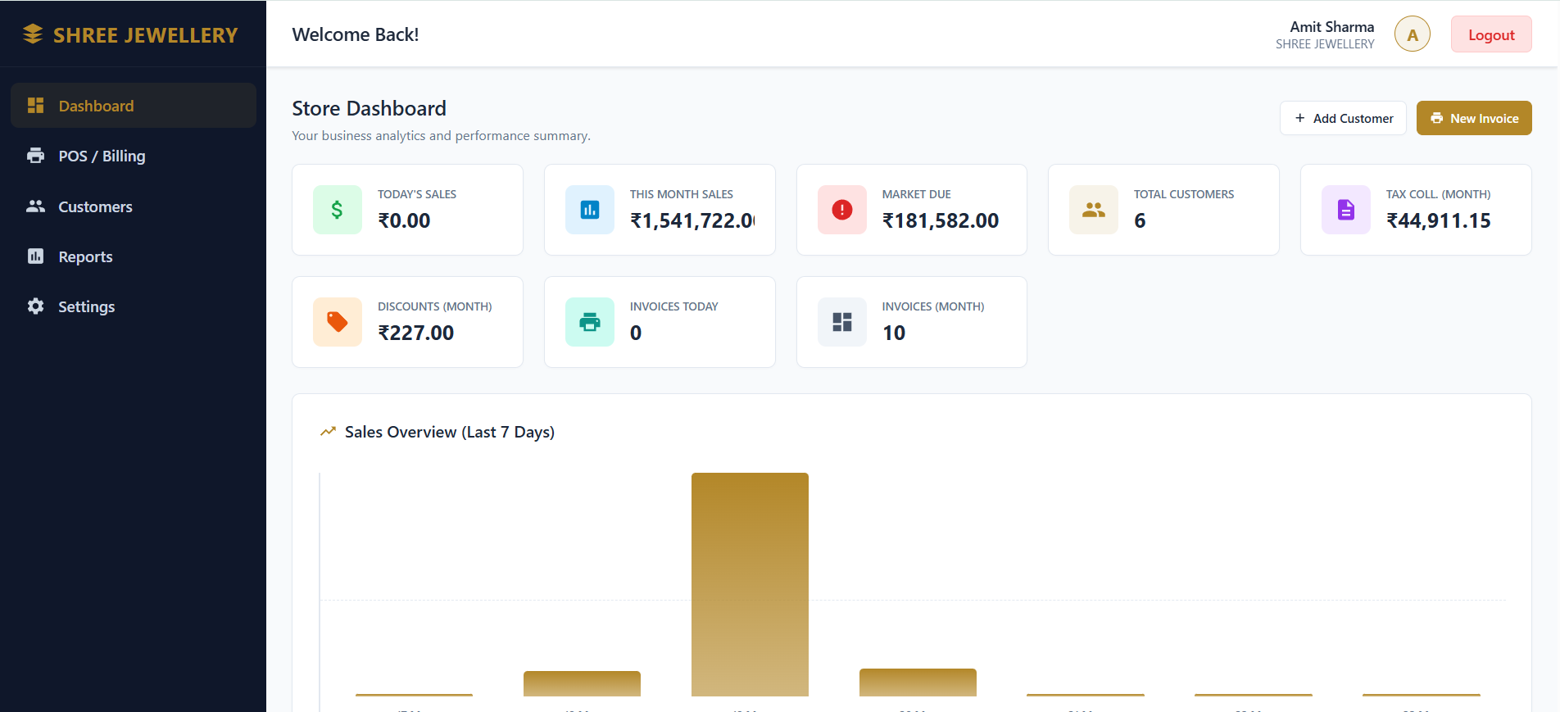This screenshot has width=1560, height=712.
Task: Click the grid icon on Invoices (Month) card
Action: (842, 322)
